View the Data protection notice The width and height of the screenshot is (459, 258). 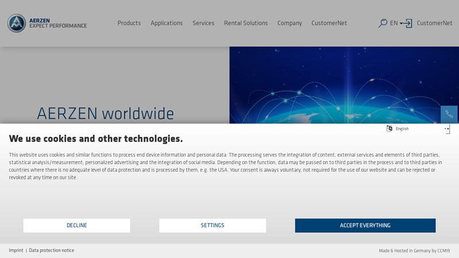click(x=52, y=251)
